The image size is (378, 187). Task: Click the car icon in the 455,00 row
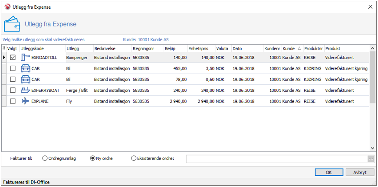click(25, 68)
